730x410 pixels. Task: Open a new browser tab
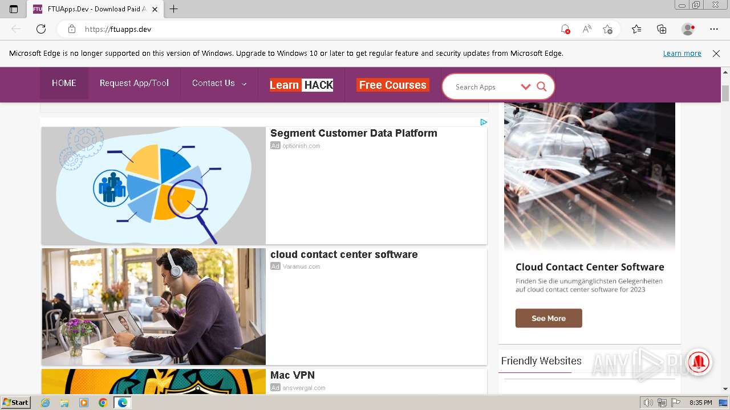pos(174,9)
